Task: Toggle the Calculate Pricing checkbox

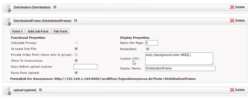Action: [76, 43]
